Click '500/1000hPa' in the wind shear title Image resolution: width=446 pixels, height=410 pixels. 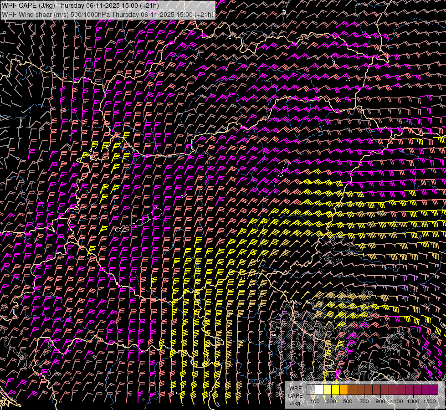[90, 15]
